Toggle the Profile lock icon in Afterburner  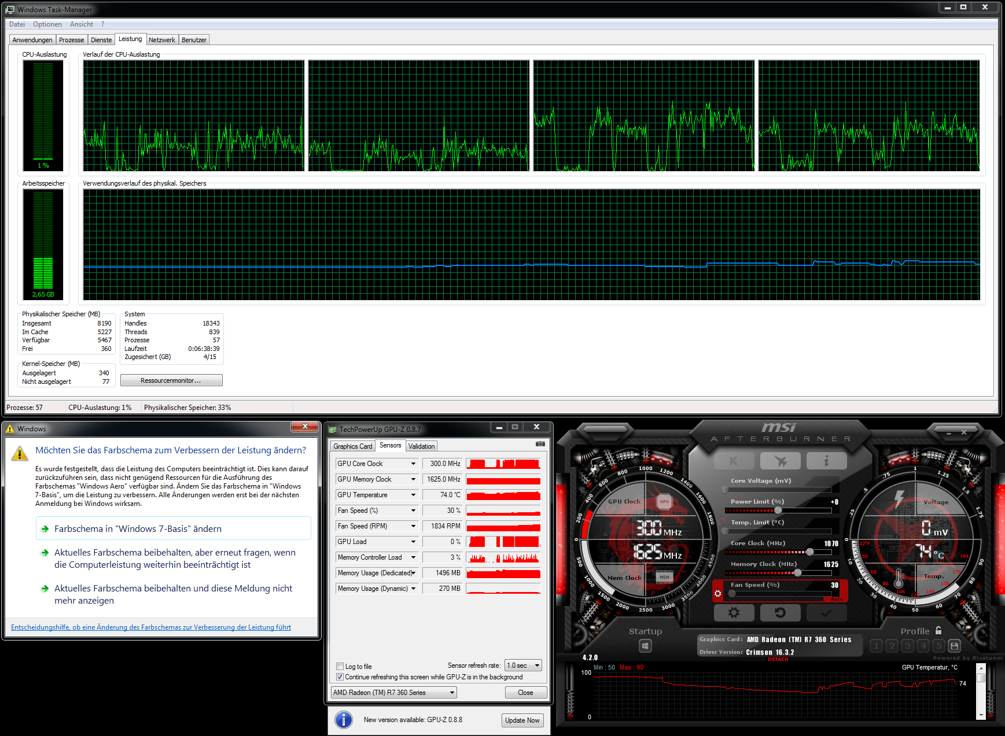[x=938, y=630]
